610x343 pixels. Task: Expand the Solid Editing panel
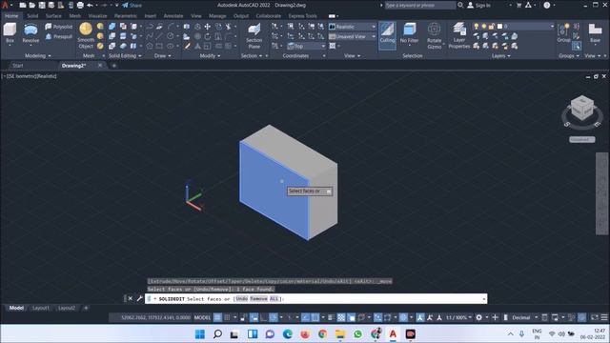tap(125, 55)
